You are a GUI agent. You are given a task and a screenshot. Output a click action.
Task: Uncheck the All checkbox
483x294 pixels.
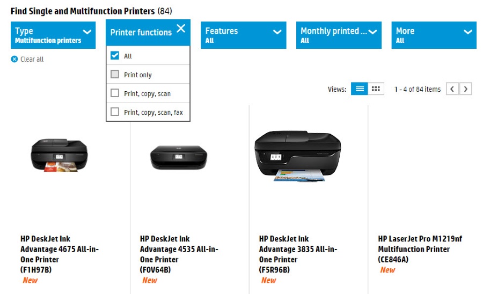pos(115,56)
